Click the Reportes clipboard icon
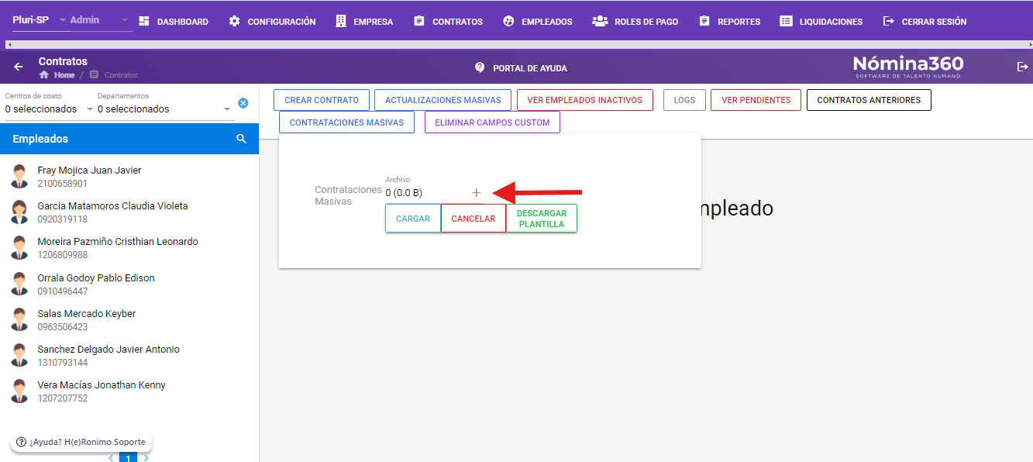 (704, 21)
